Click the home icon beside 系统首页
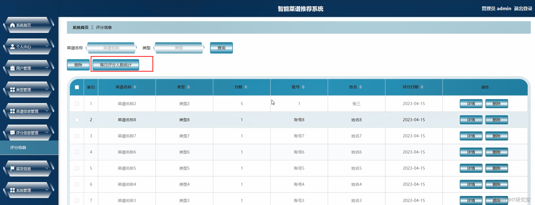Viewport: 535px width, 205px height. [12, 25]
